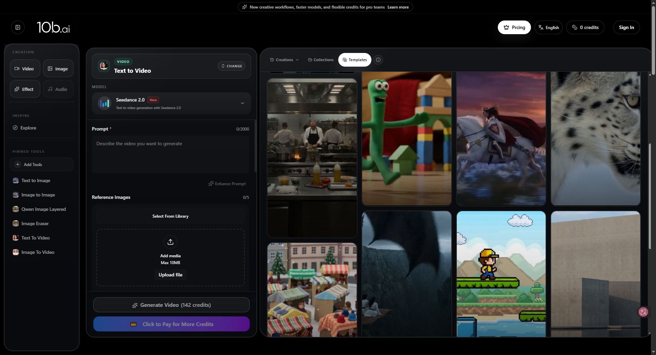This screenshot has height=355, width=656.
Task: Open Qwen Image Layered tool
Action: pos(43,209)
